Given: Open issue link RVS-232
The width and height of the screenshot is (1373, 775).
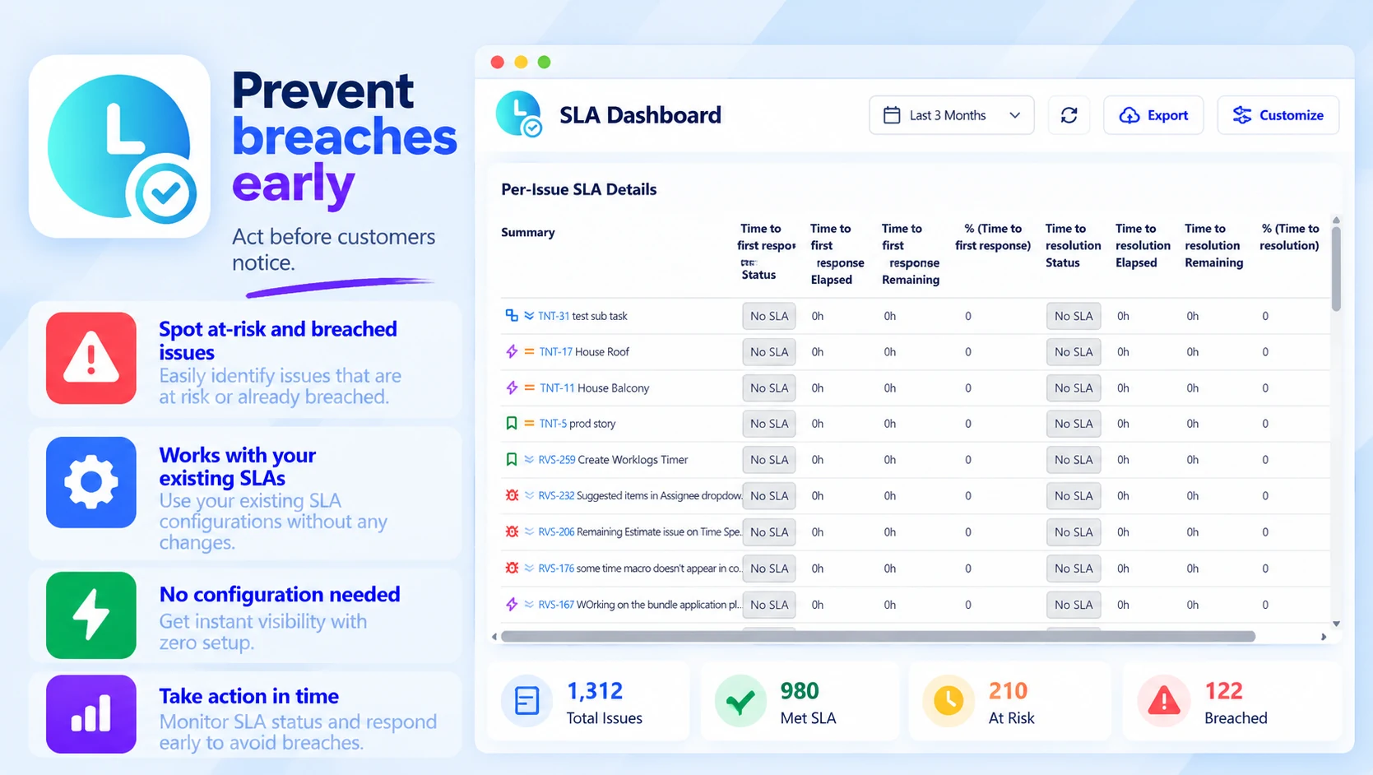Looking at the screenshot, I should point(556,496).
